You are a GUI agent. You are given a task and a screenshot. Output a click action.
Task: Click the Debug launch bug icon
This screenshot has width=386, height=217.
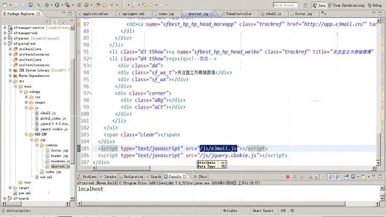tap(47, 5)
